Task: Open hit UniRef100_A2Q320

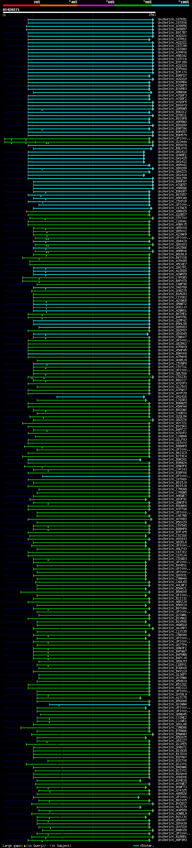Action: tap(172, 36)
